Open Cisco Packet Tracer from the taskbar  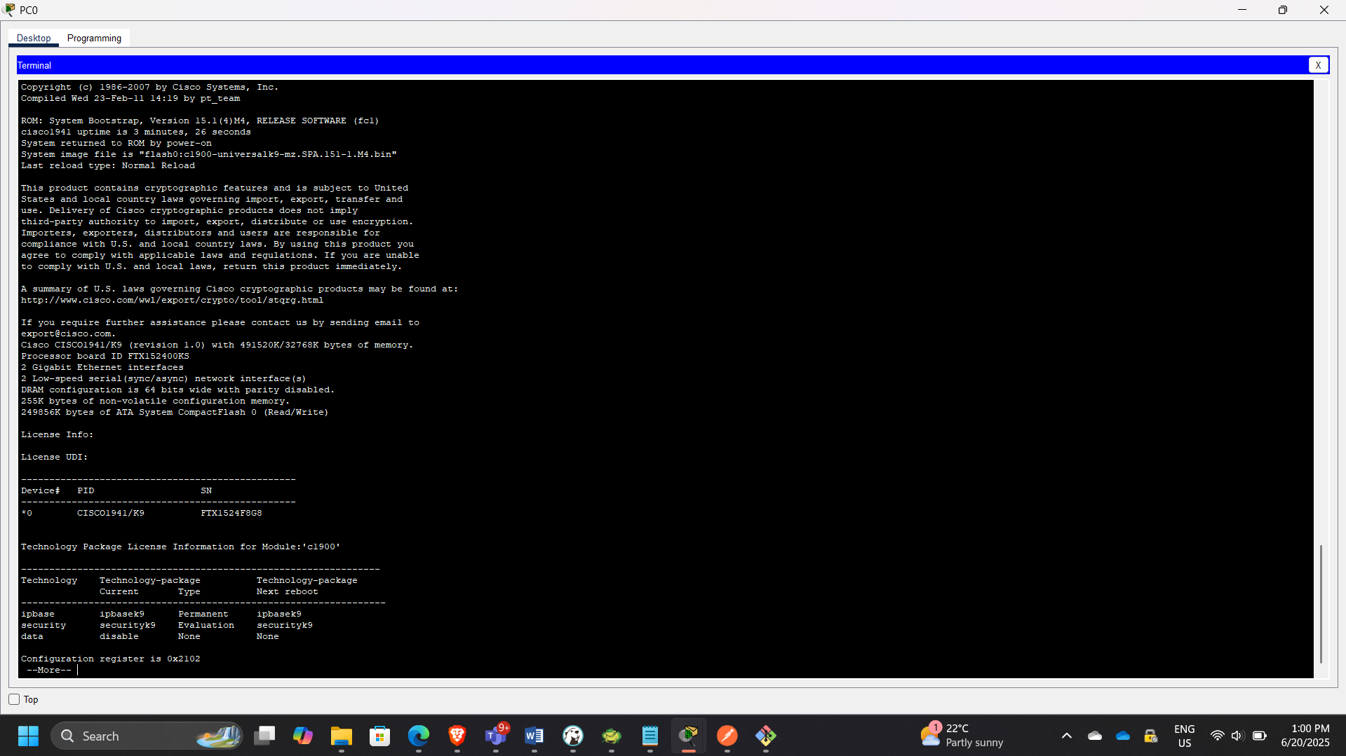688,736
